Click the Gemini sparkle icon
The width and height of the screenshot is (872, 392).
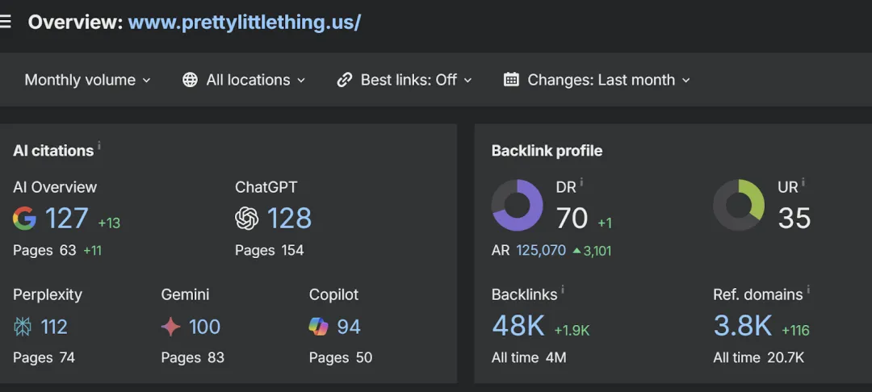(170, 327)
